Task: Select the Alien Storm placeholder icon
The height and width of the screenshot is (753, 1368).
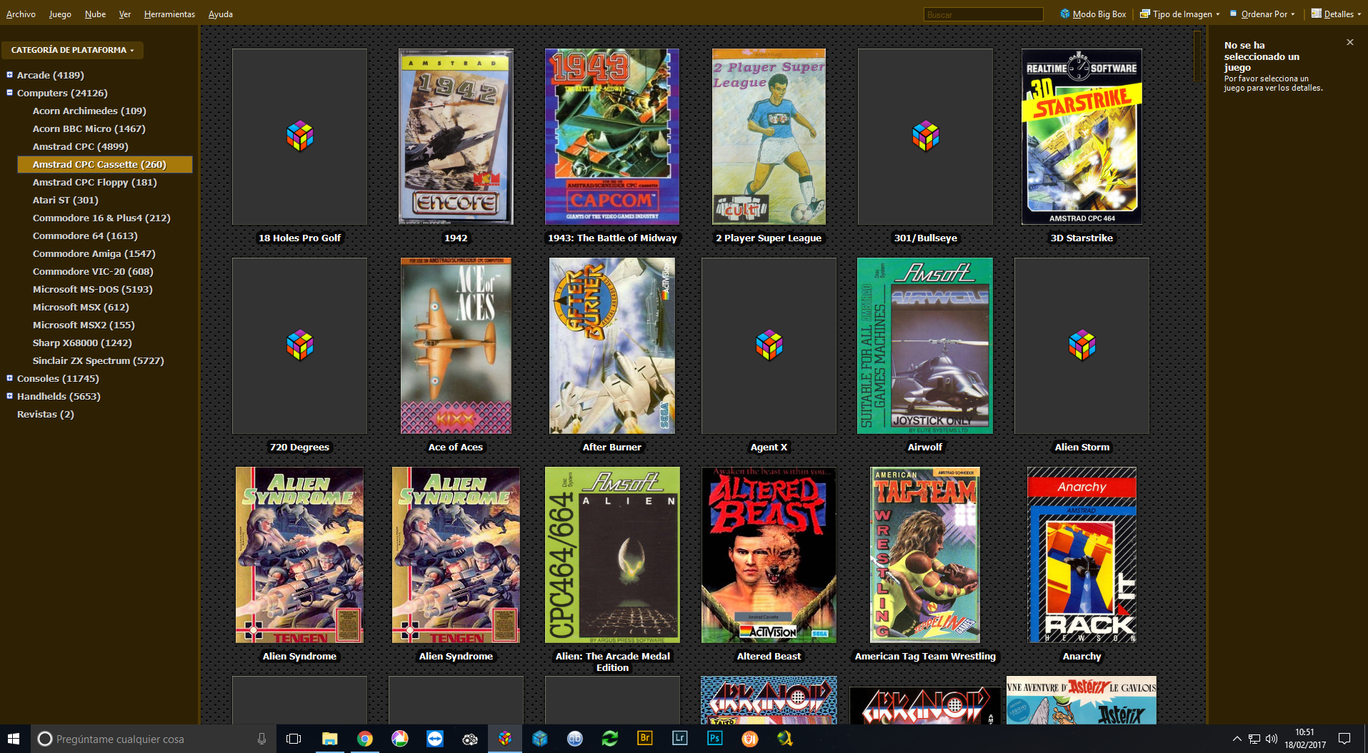Action: (x=1082, y=345)
